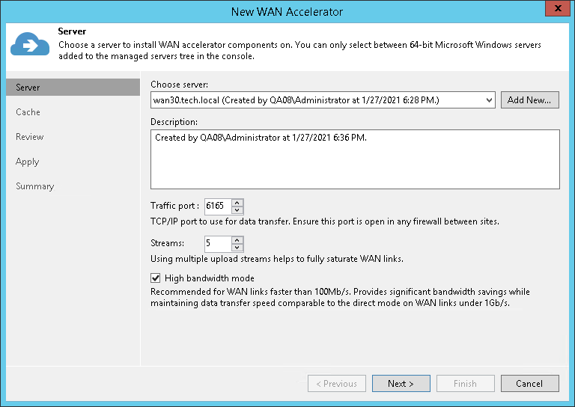Click the High bandwidth mode label
Screen dimensions: 575x407
tap(210, 278)
